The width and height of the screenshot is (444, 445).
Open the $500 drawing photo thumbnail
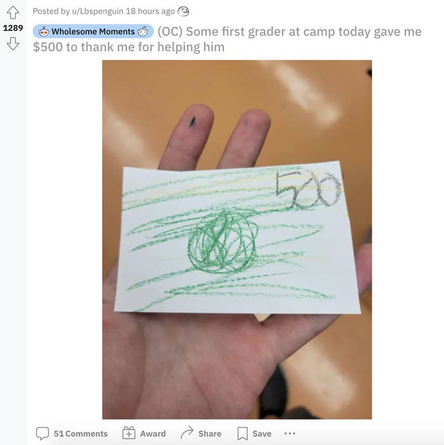click(x=237, y=240)
